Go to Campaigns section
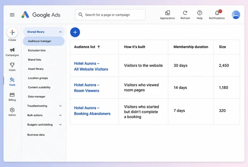This screenshot has width=248, height=167. click(x=12, y=52)
